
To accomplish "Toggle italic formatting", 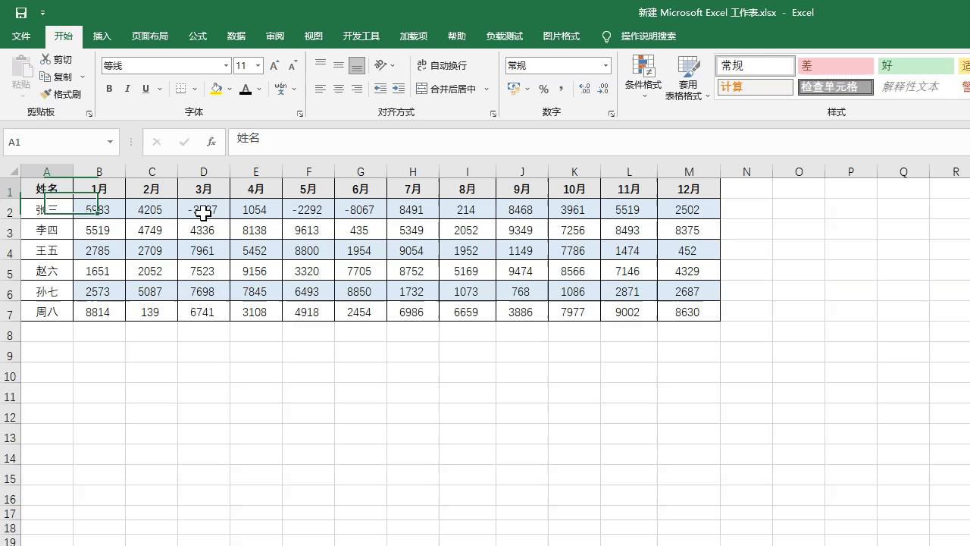I will (x=127, y=89).
